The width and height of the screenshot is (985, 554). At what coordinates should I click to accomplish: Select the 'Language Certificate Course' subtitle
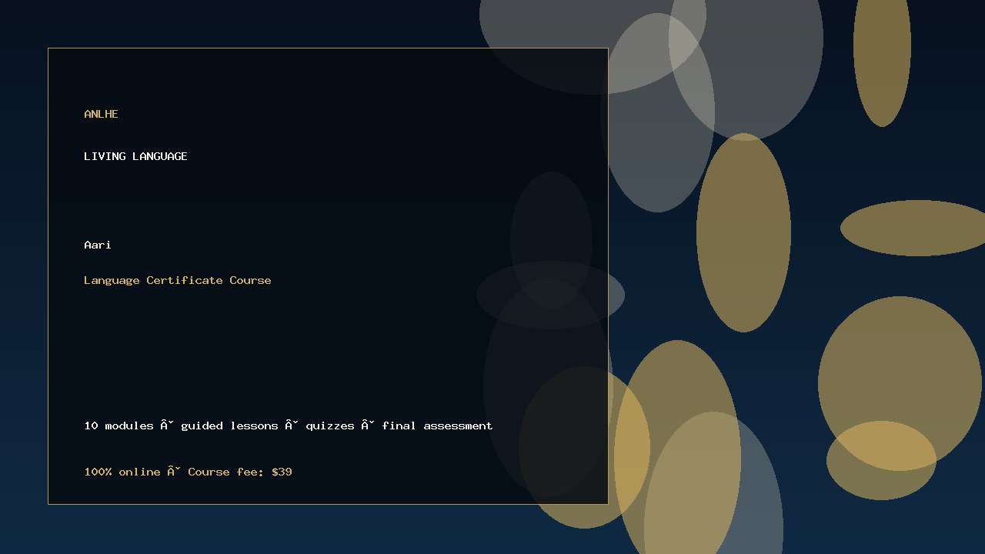pyautogui.click(x=178, y=280)
